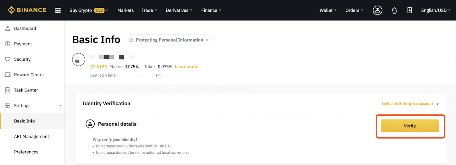Collapse the Settings sidebar section
This screenshot has height=165, width=456.
(x=60, y=106)
